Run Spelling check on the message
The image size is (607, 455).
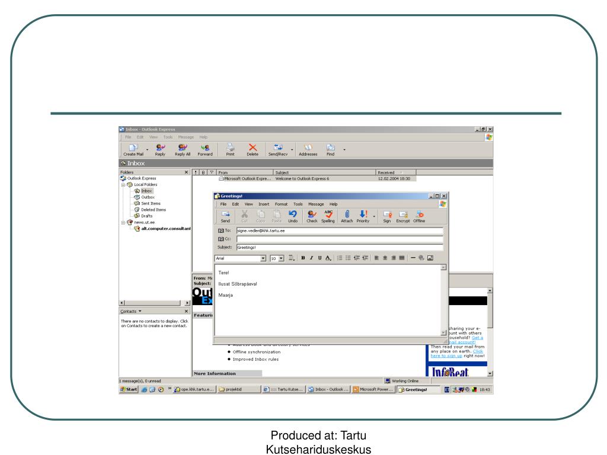(x=328, y=216)
